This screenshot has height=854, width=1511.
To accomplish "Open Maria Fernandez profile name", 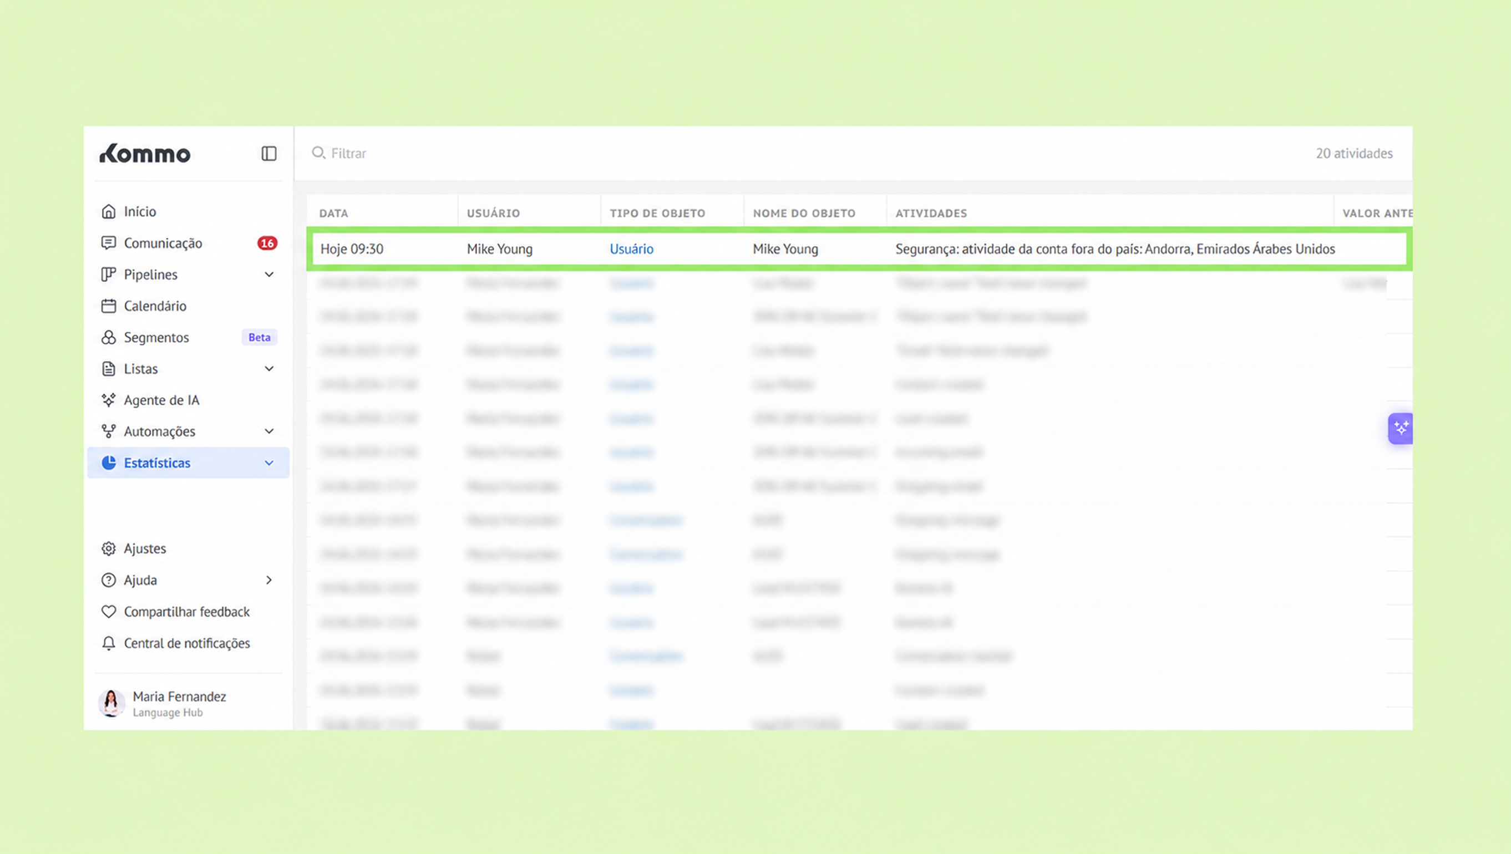I will click(180, 696).
